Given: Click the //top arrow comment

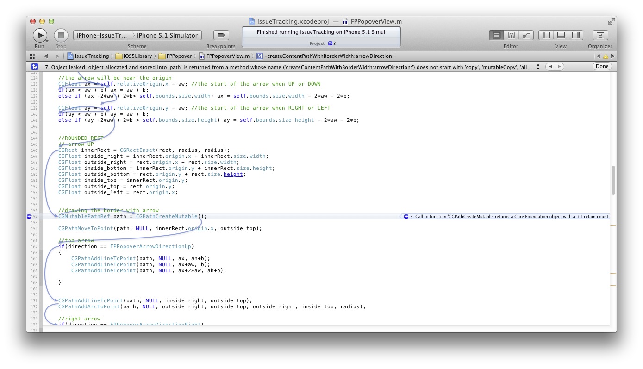Looking at the screenshot, I should (x=76, y=240).
